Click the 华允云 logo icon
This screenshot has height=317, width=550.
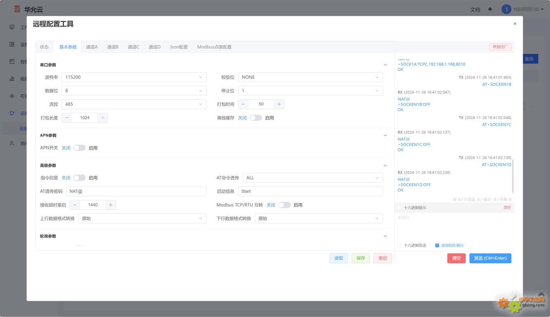coord(17,9)
